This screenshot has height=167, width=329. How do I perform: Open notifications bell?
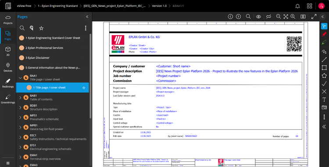tap(297, 6)
